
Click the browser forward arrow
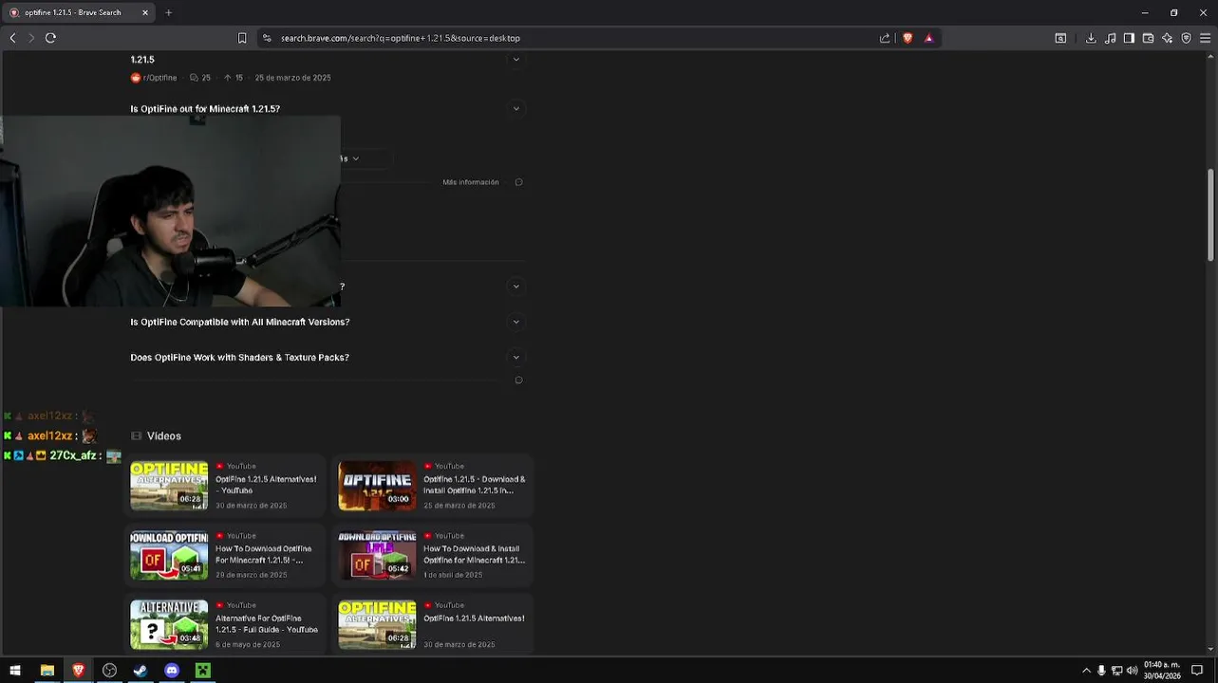(x=31, y=38)
